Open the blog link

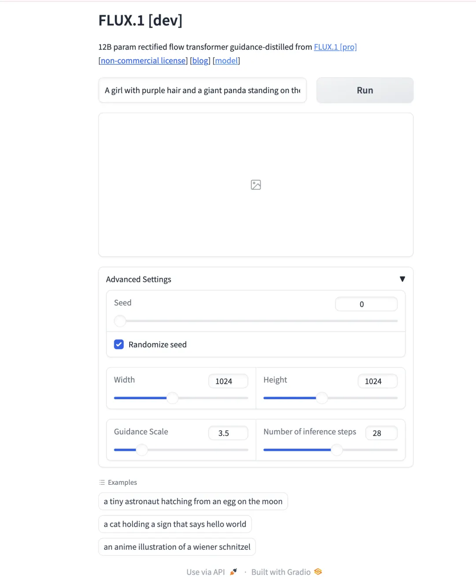200,60
